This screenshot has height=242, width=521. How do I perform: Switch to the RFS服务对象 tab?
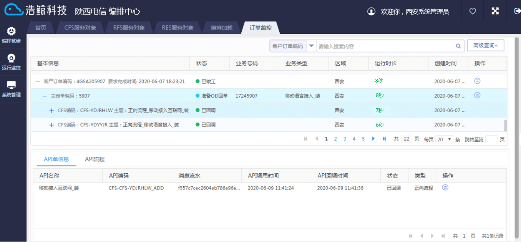click(129, 28)
